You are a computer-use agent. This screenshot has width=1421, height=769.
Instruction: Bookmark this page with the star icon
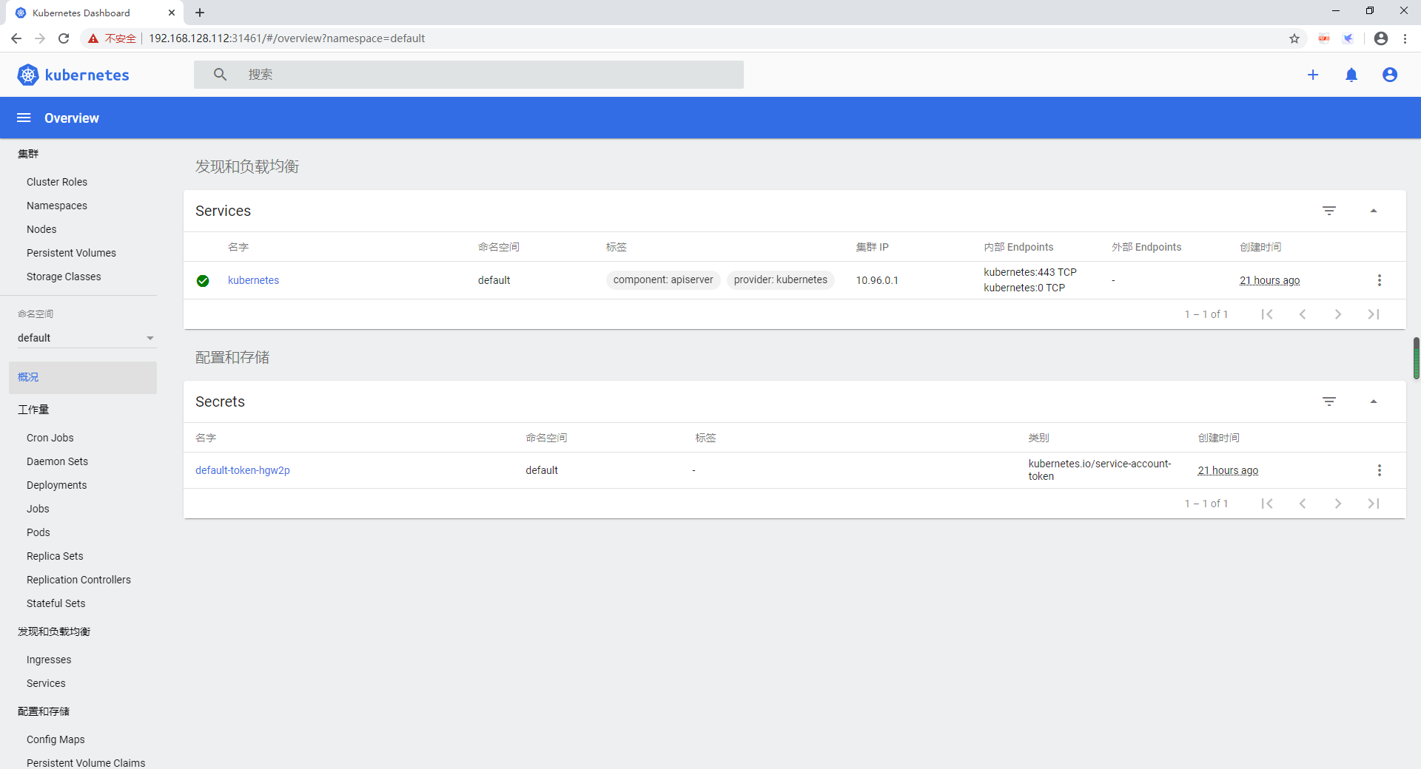1294,38
